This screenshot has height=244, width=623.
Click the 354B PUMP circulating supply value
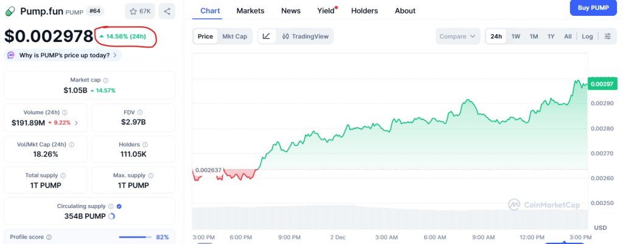(x=85, y=216)
